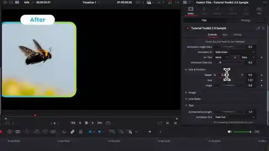Screen dimensions: 269x151
Task: Click the Angle value field 0.0
Action: tap(251, 86)
